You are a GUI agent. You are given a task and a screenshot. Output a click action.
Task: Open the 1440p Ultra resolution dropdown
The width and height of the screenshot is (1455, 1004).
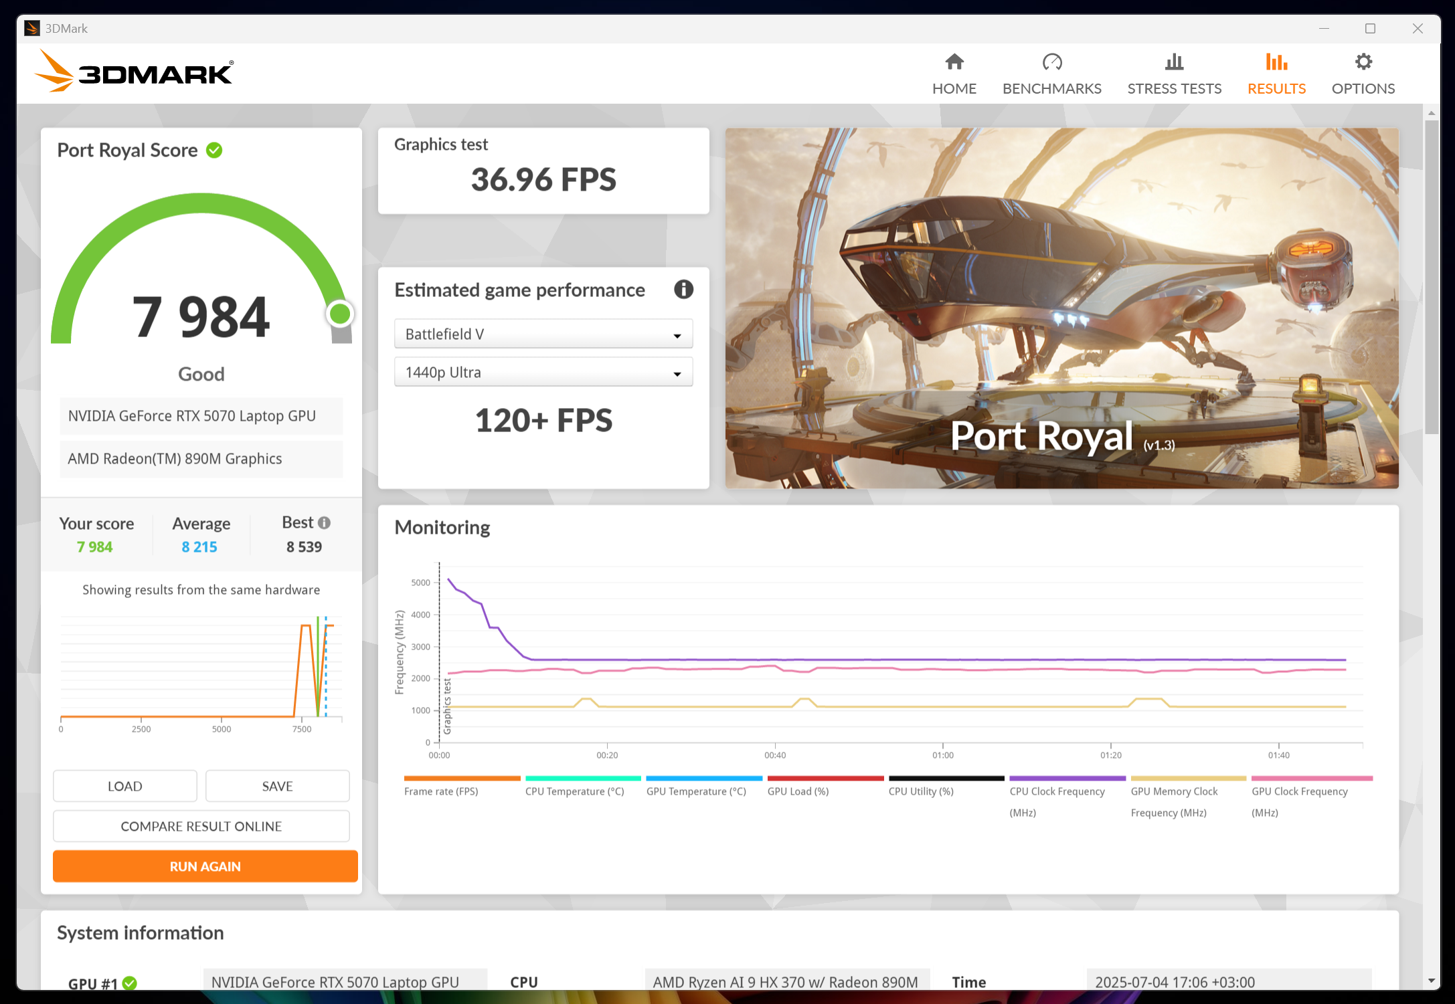(543, 372)
